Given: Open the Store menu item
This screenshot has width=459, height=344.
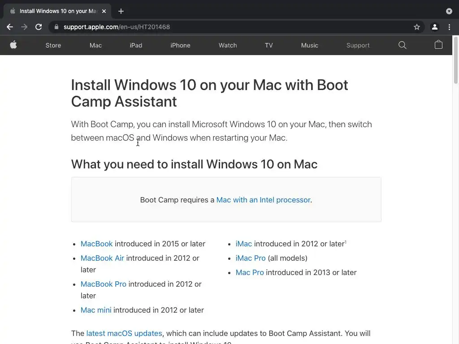Looking at the screenshot, I should 53,45.
